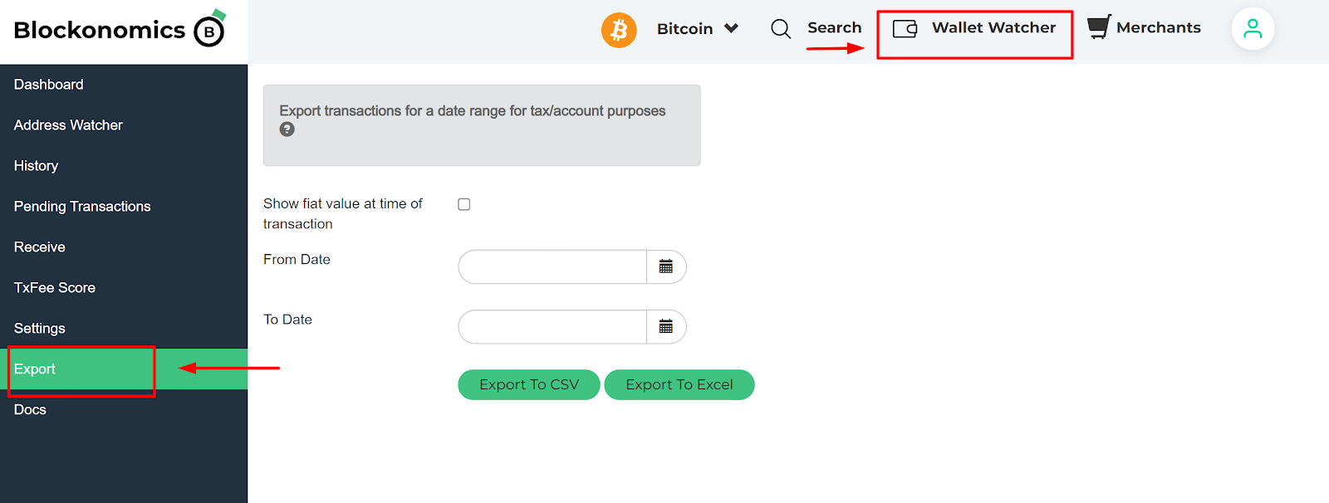The height and width of the screenshot is (503, 1329).
Task: Click the Blockonomics logo icon
Action: pos(209,30)
